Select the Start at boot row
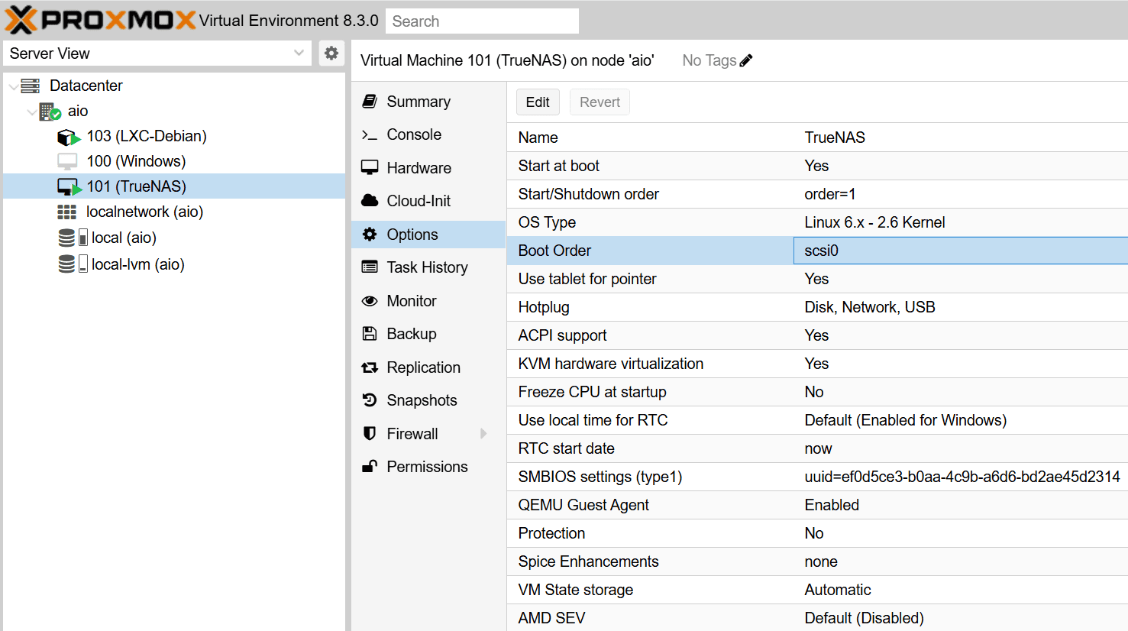The width and height of the screenshot is (1128, 631). [817, 166]
